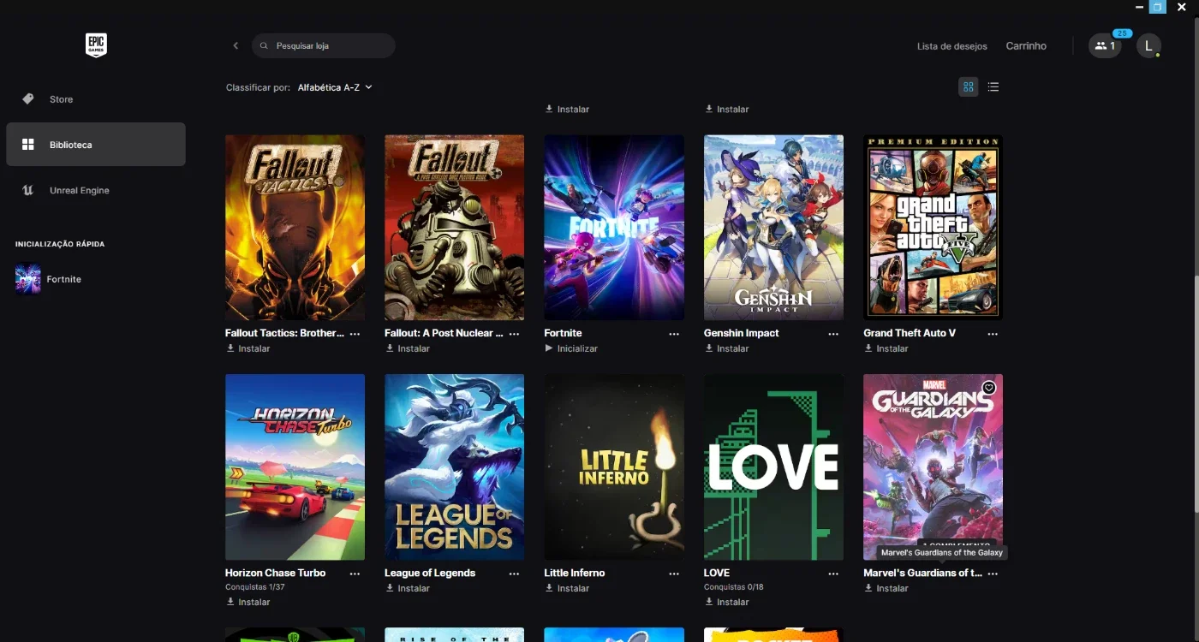
Task: Click Inicializar under Fortnite
Action: (571, 348)
